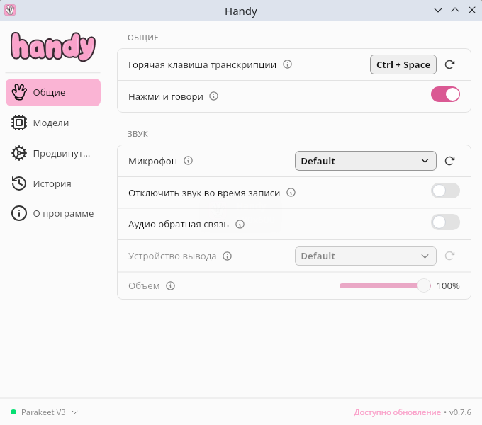
Task: Show info for Горячая клавиша транскрипции
Action: click(287, 64)
